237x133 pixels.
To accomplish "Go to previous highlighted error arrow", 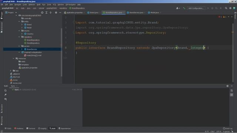I will [x=228, y=17].
